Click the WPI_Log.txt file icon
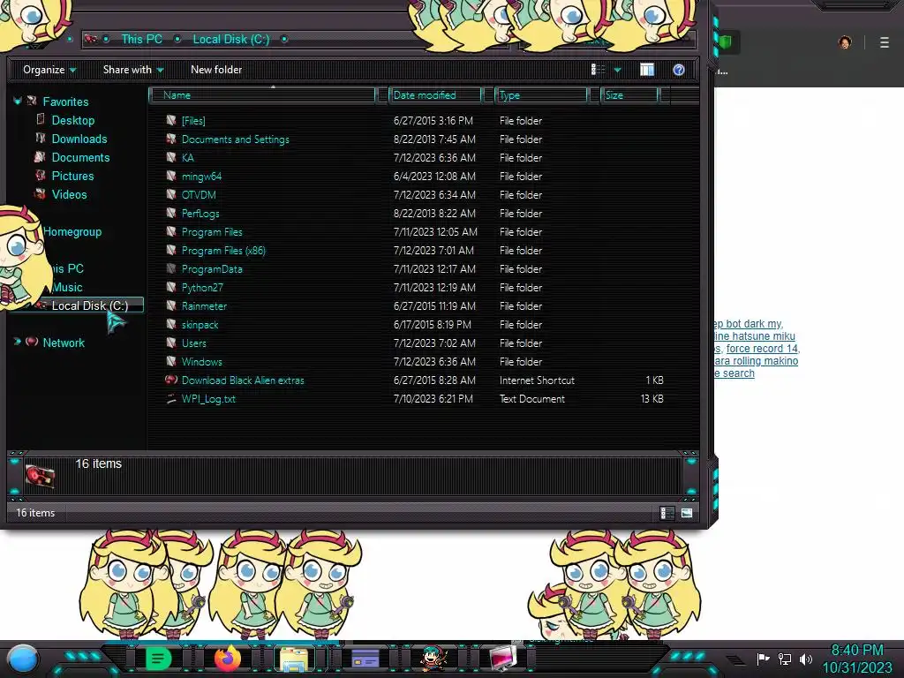The height and width of the screenshot is (678, 904). (171, 398)
